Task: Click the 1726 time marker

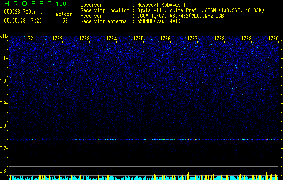Action: point(165,39)
